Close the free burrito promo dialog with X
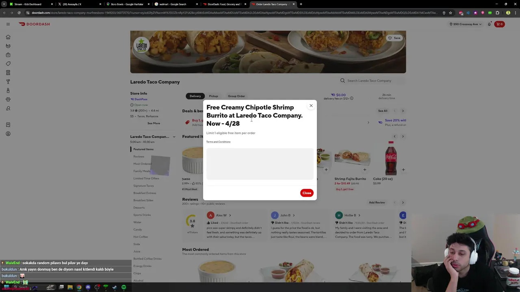 [311, 106]
